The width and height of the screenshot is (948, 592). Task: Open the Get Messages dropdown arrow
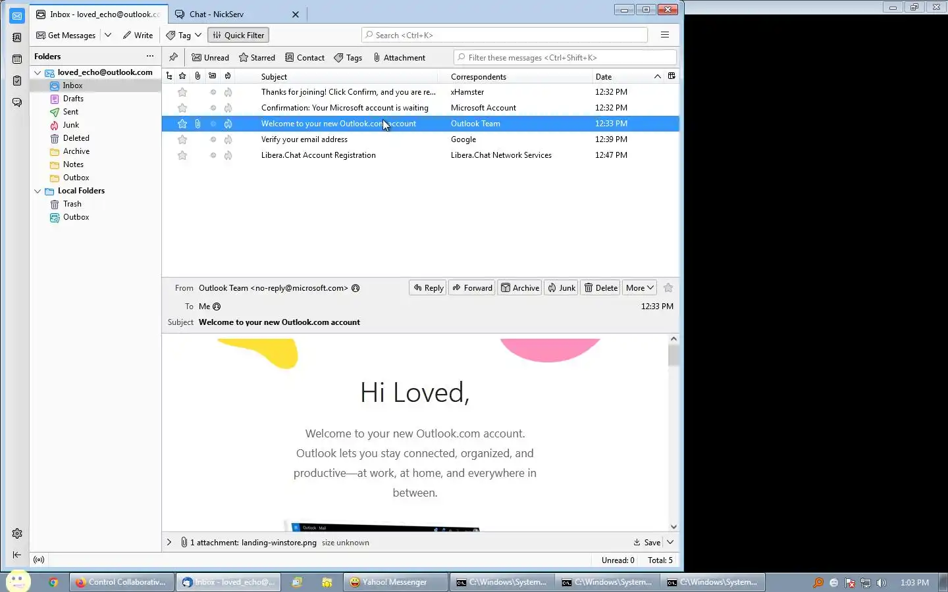108,36
